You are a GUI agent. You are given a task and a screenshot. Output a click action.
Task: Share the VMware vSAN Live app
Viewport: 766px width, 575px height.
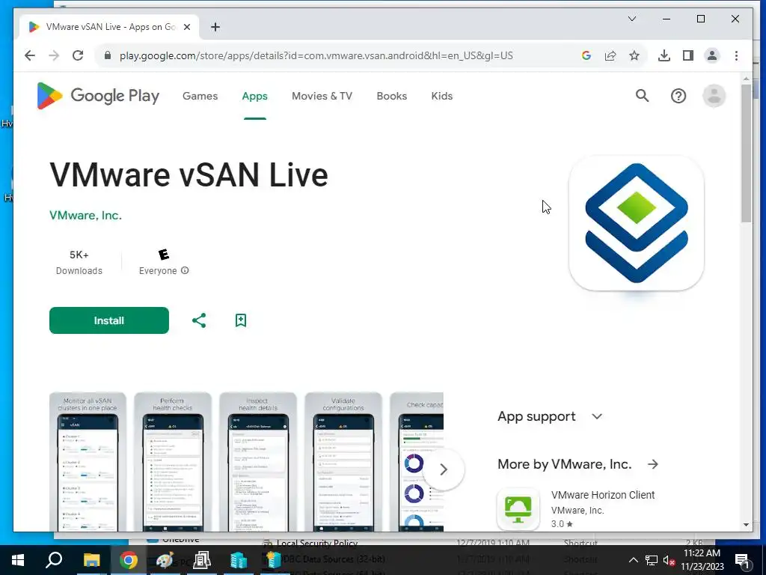coord(199,320)
